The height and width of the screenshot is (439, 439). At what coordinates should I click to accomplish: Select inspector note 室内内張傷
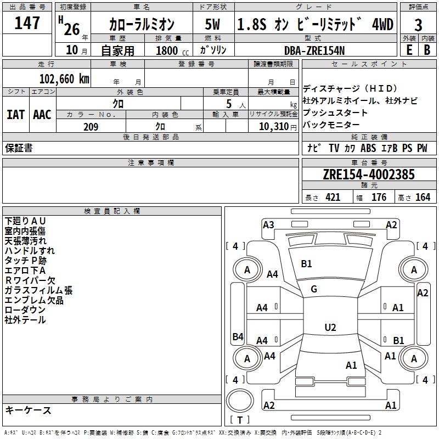[x=25, y=231]
